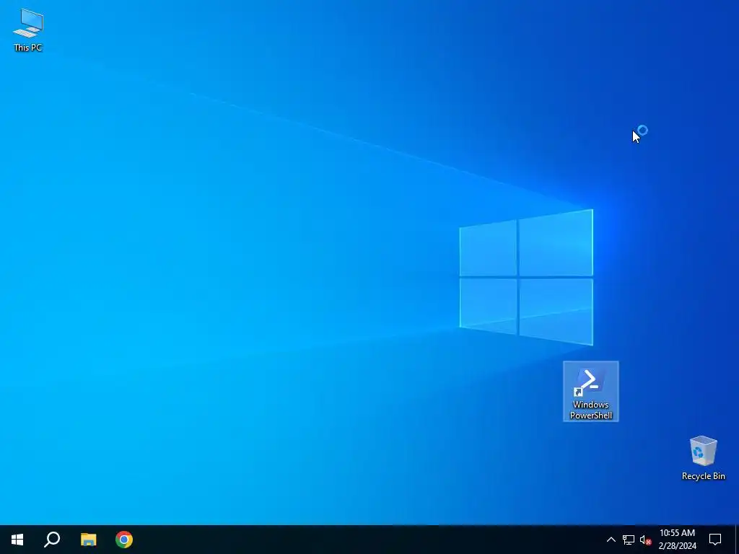Viewport: 739px width, 554px height.
Task: Open the network status tray icon
Action: [x=629, y=540]
